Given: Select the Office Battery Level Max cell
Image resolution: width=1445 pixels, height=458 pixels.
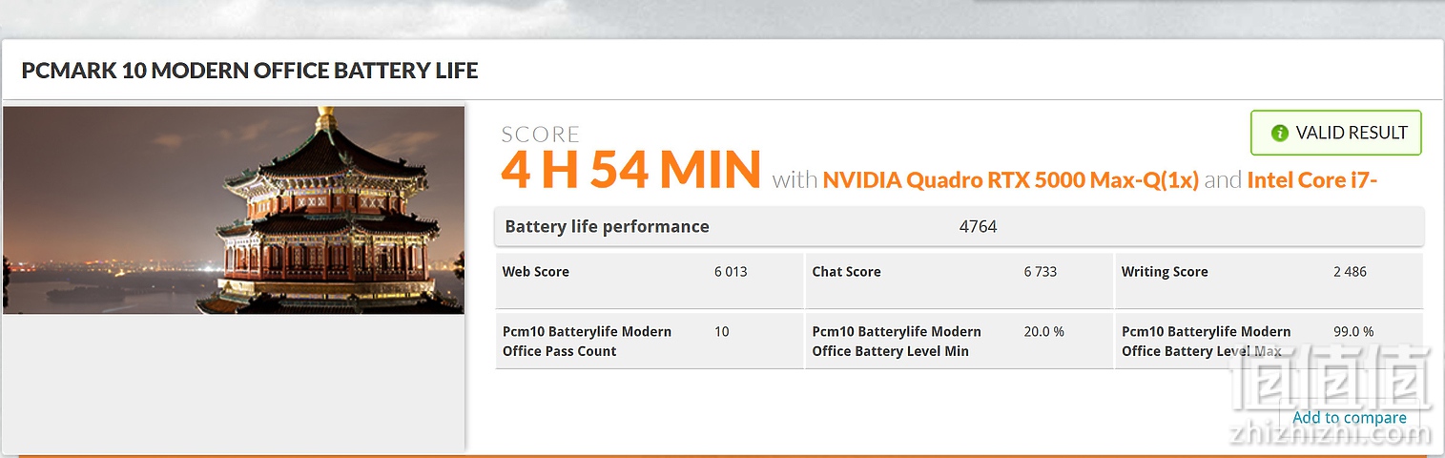Looking at the screenshot, I should pos(1269,341).
